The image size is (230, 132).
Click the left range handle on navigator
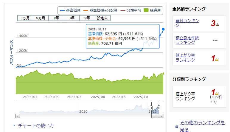tap(151, 108)
